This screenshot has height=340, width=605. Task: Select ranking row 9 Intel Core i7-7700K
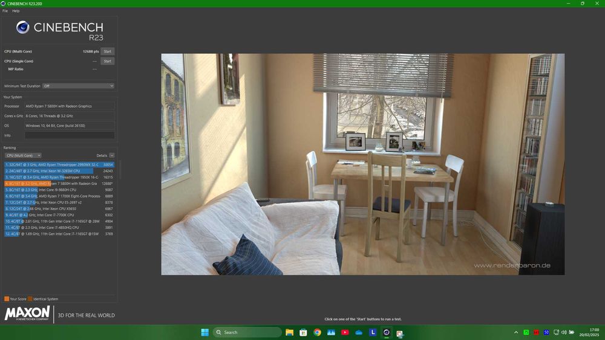(59, 215)
